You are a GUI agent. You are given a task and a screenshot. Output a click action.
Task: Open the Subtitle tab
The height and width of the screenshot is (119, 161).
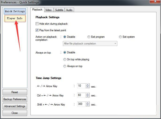click(59, 10)
